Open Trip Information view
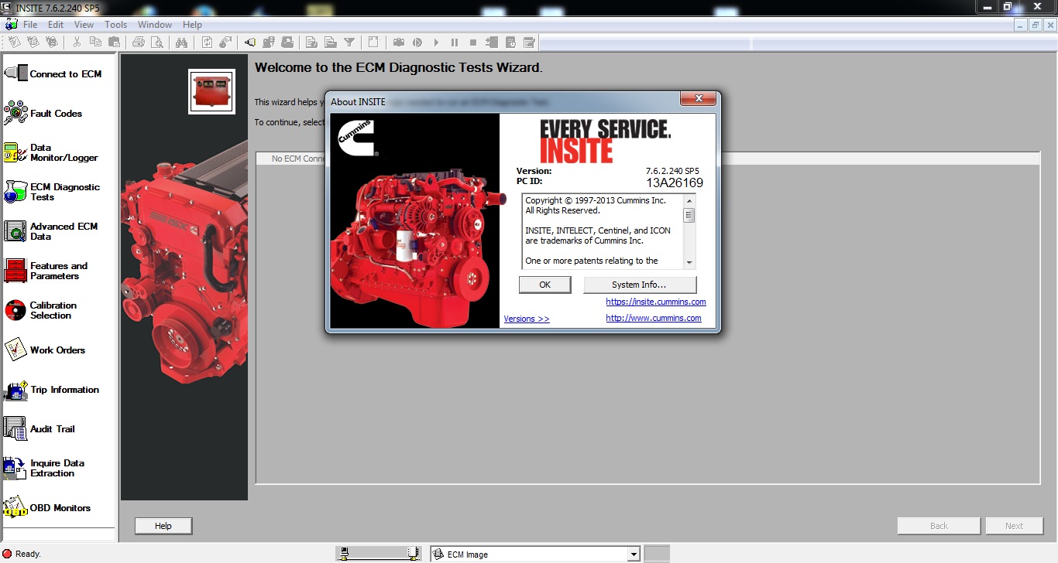 pos(51,390)
